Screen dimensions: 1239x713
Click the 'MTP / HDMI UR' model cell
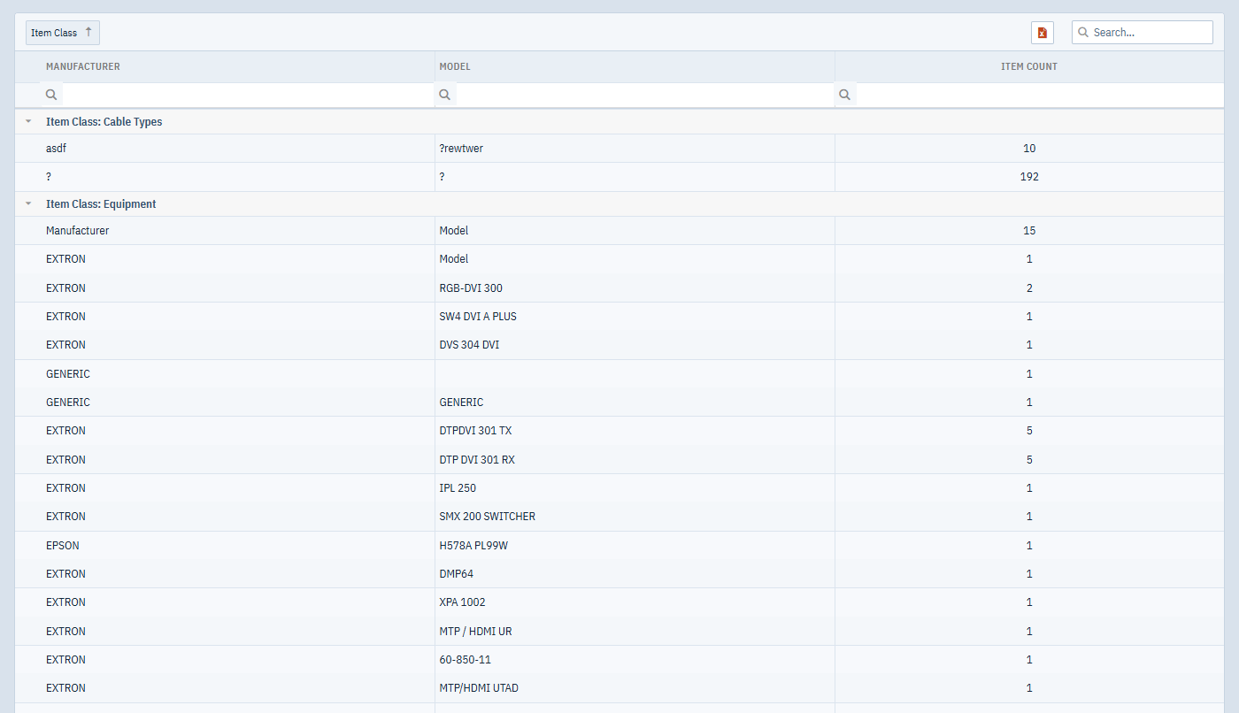click(635, 632)
